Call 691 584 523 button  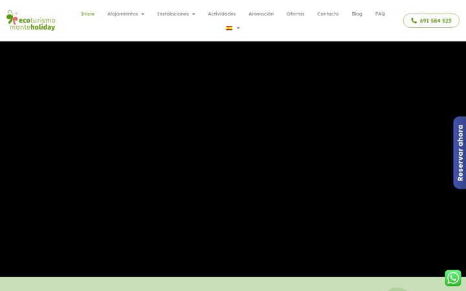point(431,21)
